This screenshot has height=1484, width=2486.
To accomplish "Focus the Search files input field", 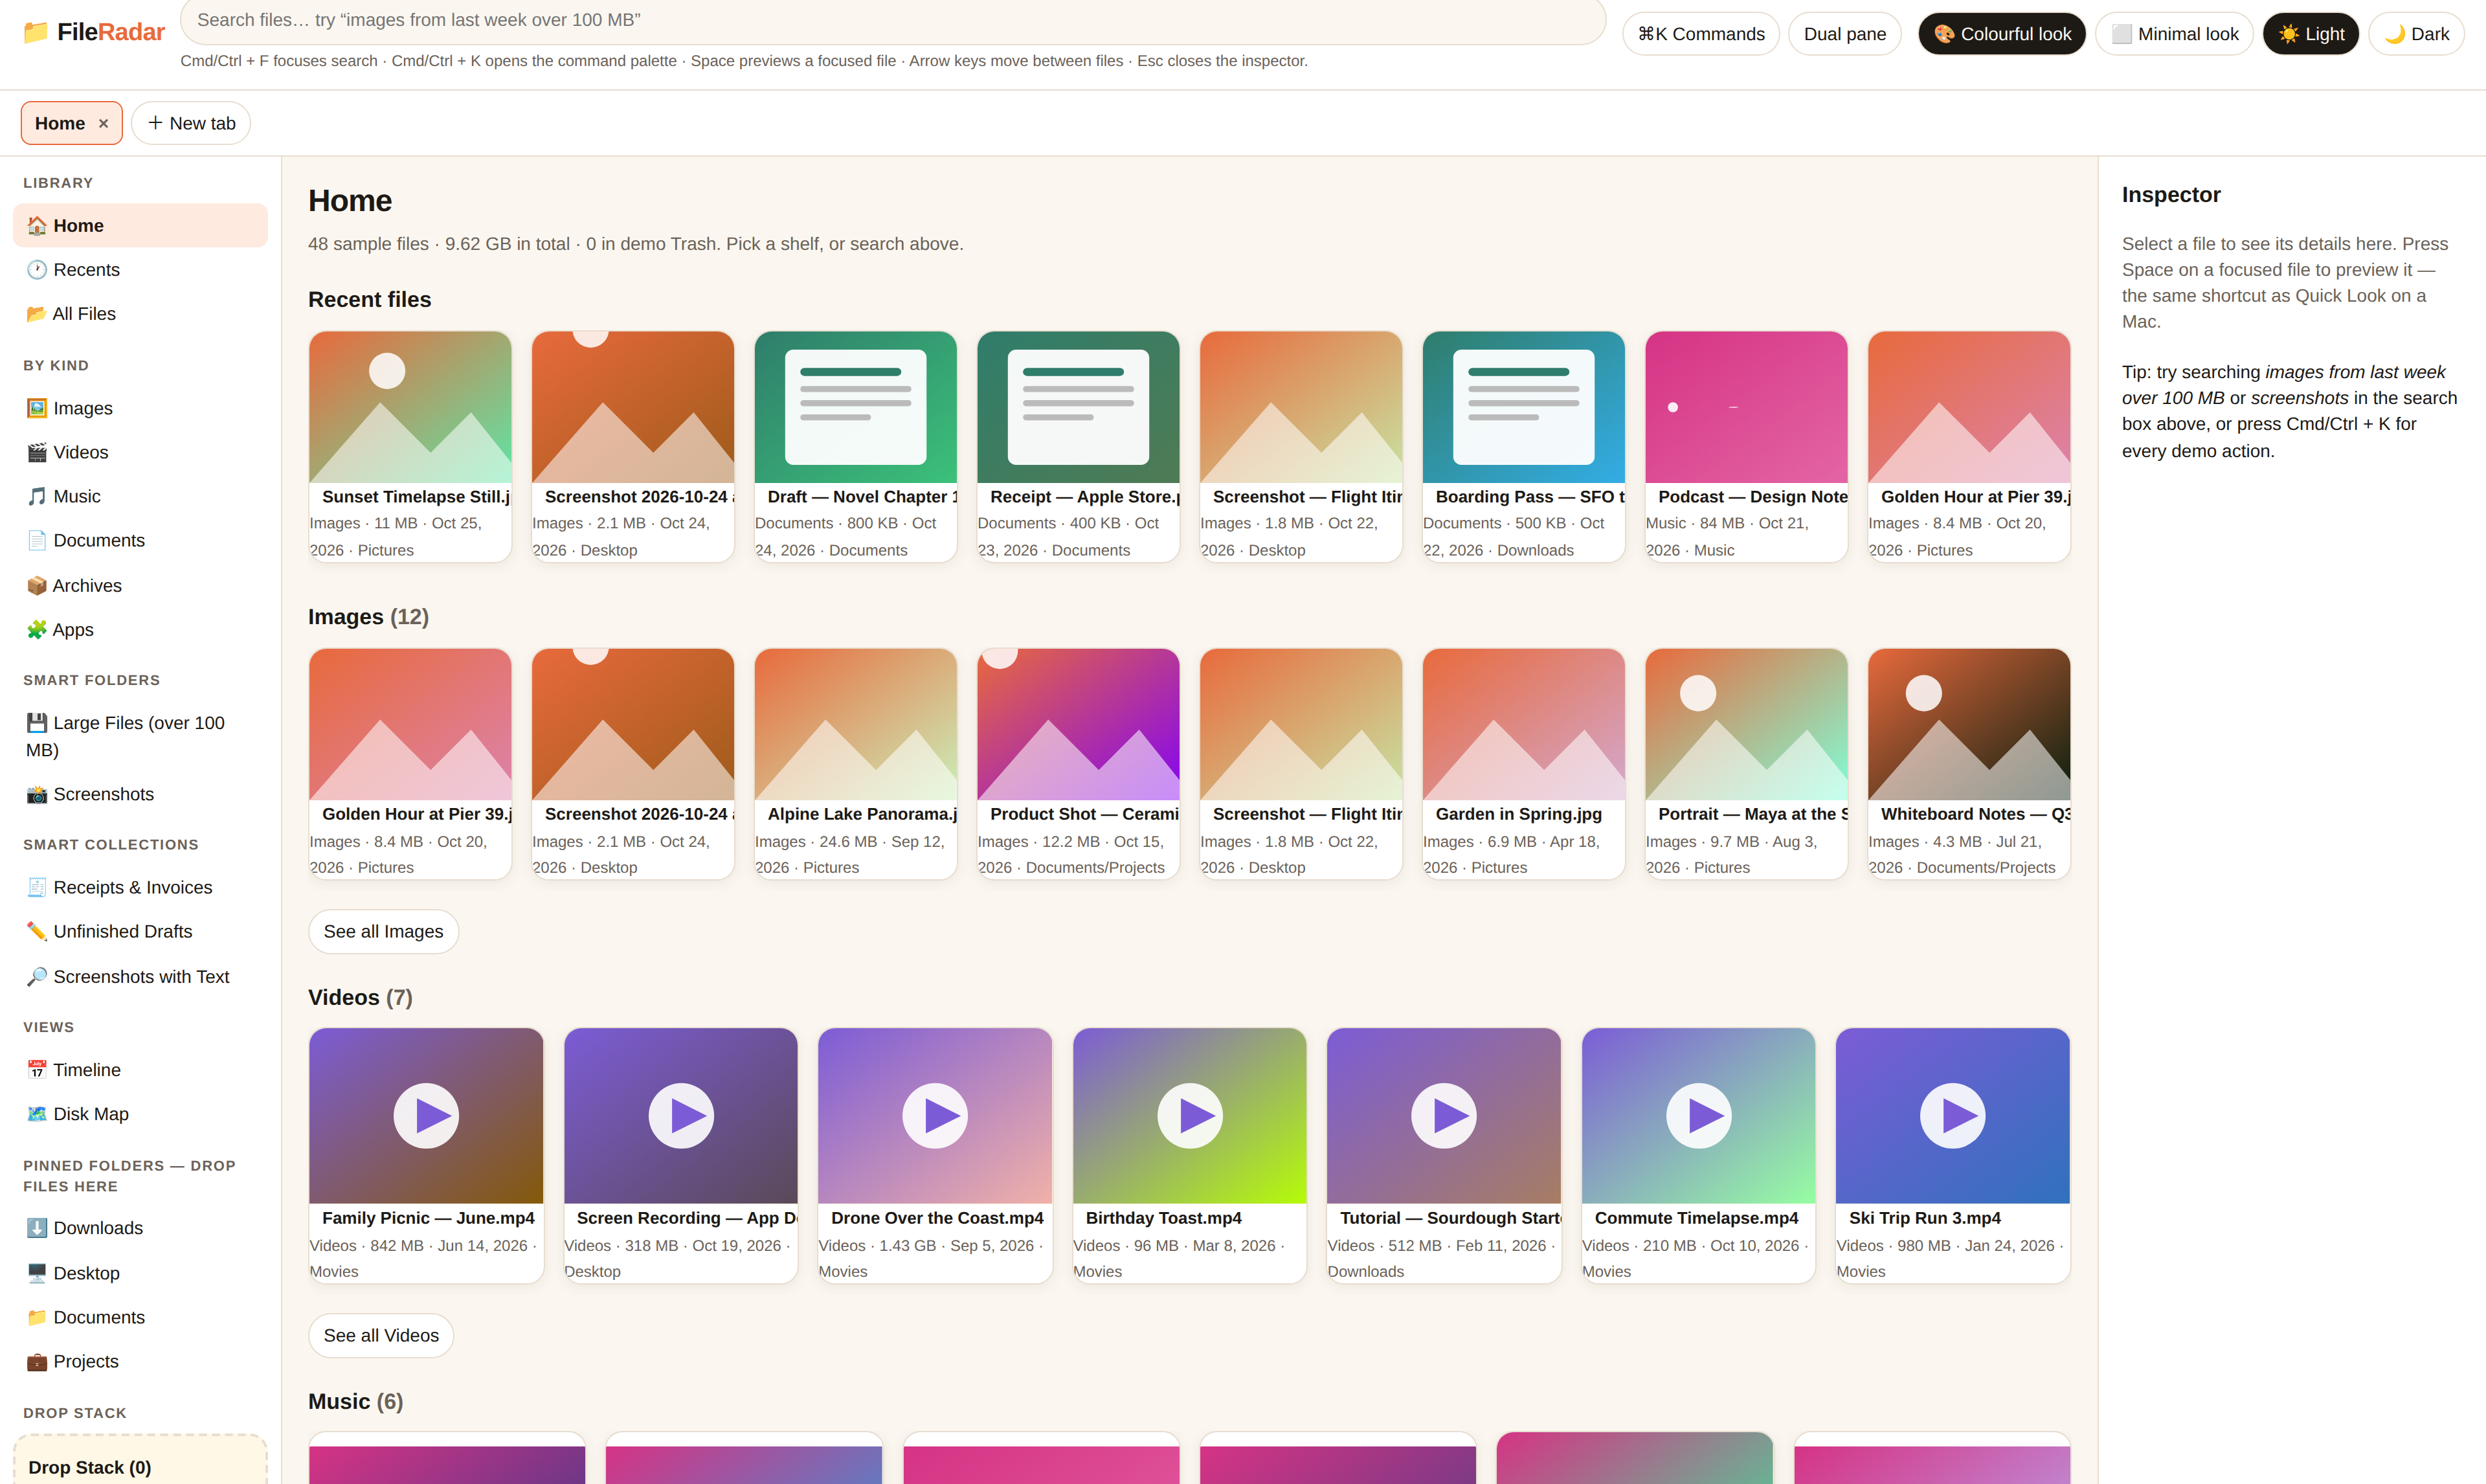I will tap(893, 20).
